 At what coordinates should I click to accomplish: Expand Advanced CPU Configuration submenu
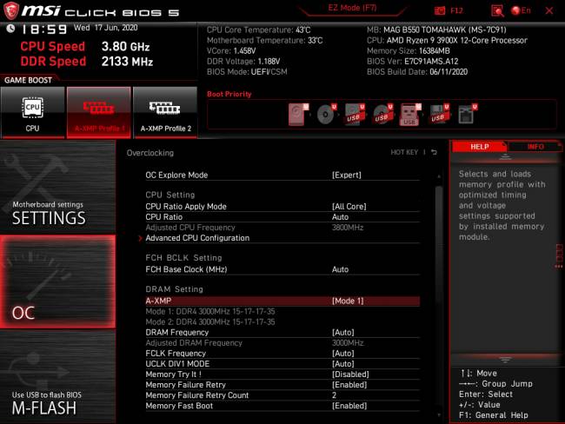click(x=197, y=238)
